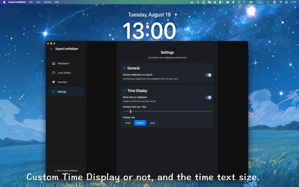299x187 pixels.
Task: Disable Restore wallpapers on launch
Action: tap(208, 75)
